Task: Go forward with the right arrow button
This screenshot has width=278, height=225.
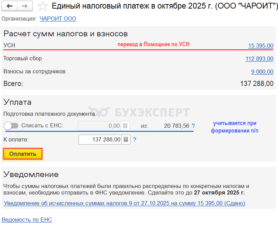Action: click(25, 6)
